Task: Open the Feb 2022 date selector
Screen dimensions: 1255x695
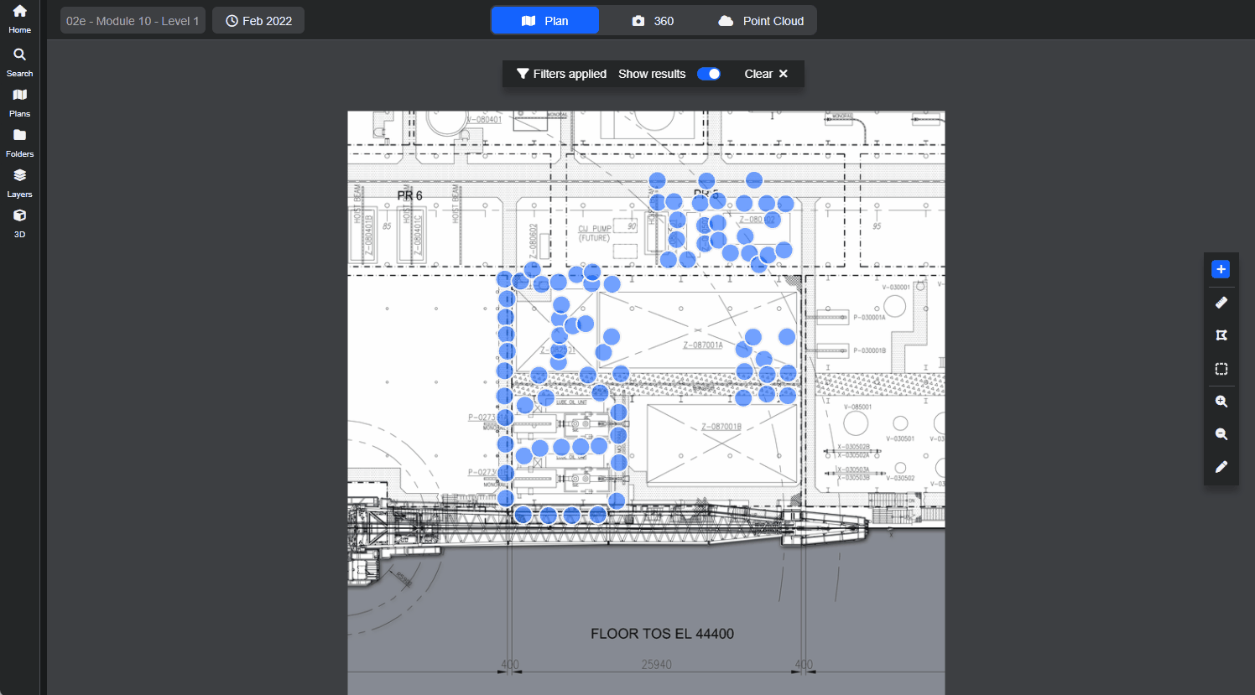Action: (258, 21)
